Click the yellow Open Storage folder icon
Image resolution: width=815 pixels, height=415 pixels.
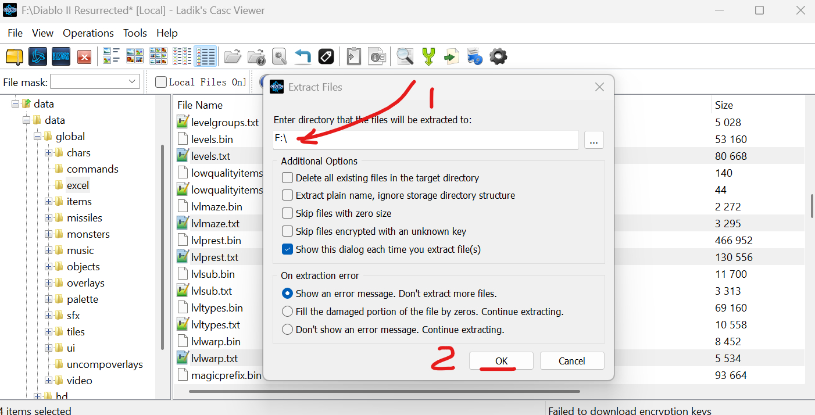pyautogui.click(x=14, y=56)
